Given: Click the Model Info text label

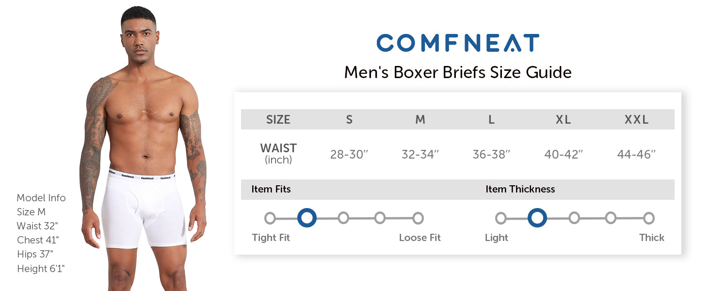Looking at the screenshot, I should tap(41, 198).
